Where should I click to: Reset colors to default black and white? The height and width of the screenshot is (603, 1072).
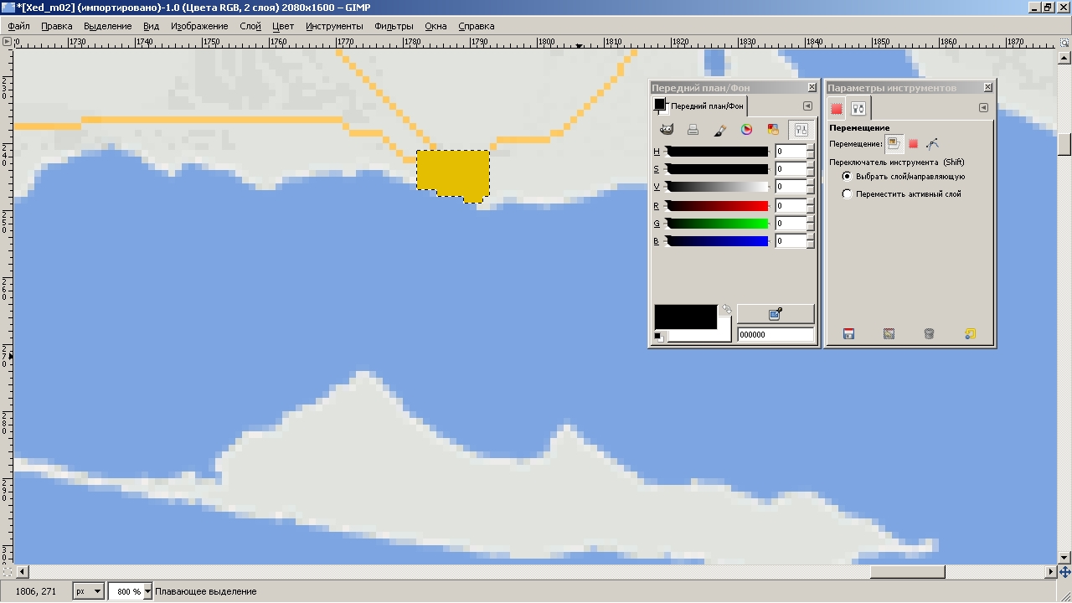[659, 337]
